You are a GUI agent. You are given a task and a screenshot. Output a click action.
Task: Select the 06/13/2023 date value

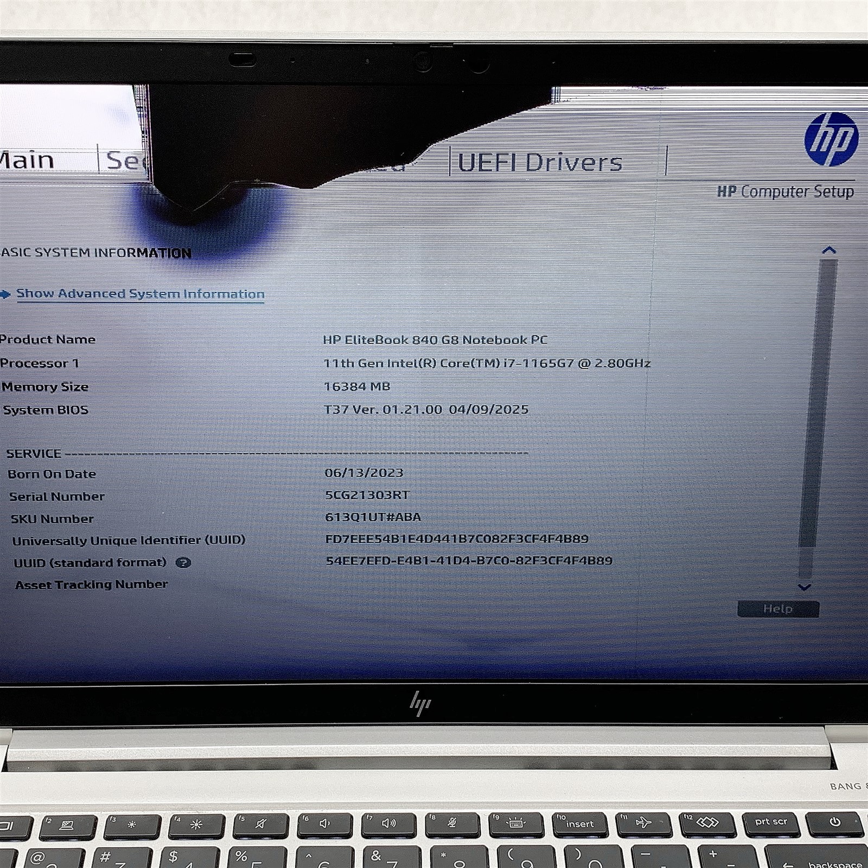click(364, 473)
